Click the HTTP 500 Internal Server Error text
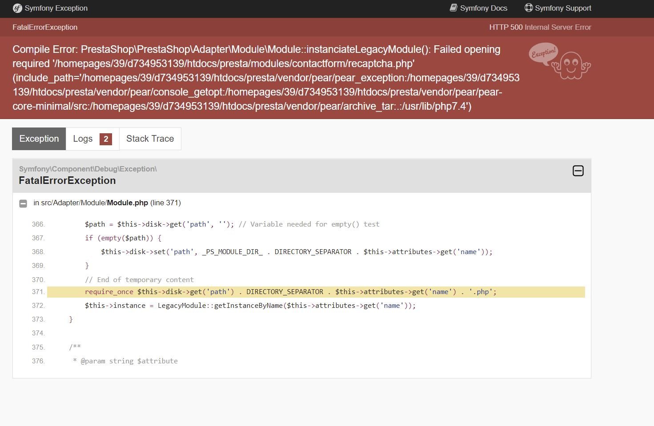 pyautogui.click(x=540, y=27)
